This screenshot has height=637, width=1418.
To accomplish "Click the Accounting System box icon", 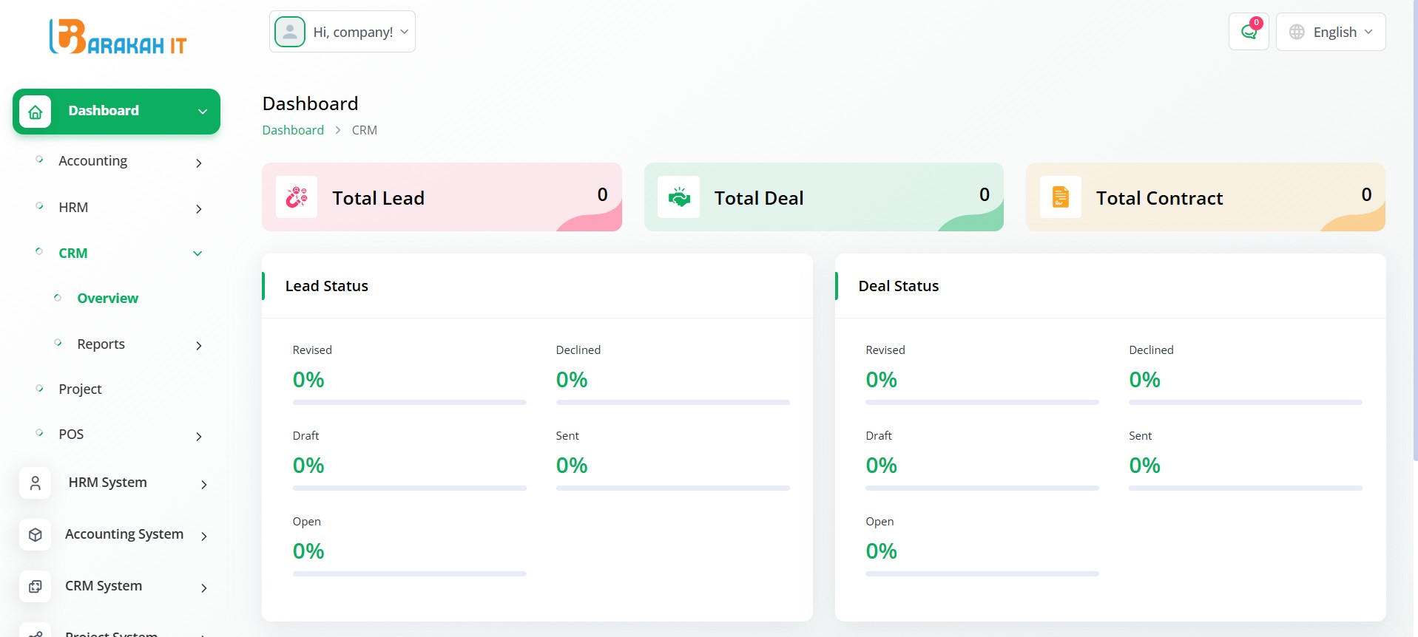I will point(35,535).
